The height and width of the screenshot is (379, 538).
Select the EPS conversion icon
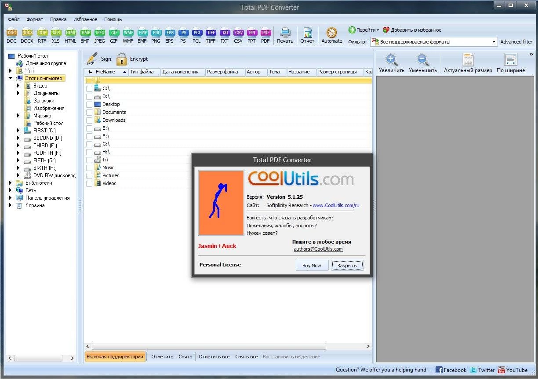(169, 35)
